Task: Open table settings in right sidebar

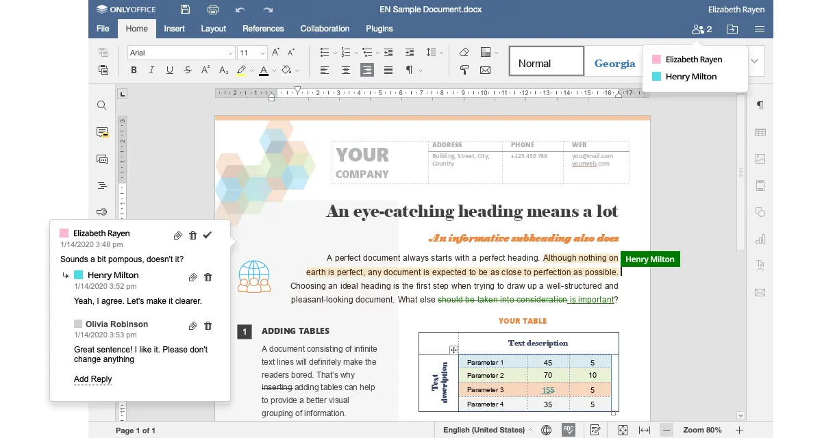Action: (760, 132)
